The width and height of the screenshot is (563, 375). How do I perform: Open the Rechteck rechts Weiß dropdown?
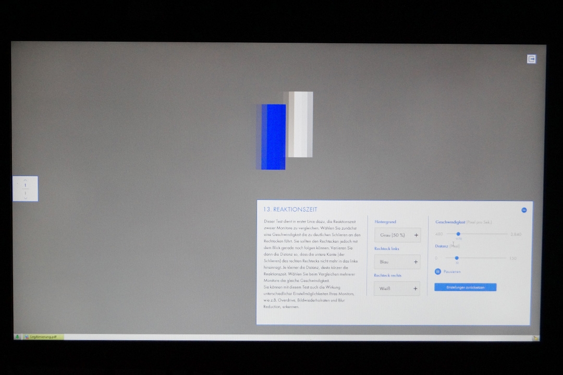392,289
